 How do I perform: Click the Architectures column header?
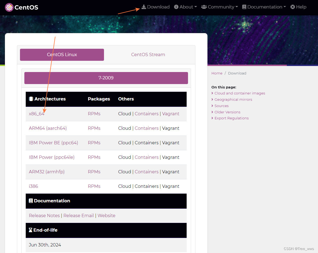tap(47, 99)
